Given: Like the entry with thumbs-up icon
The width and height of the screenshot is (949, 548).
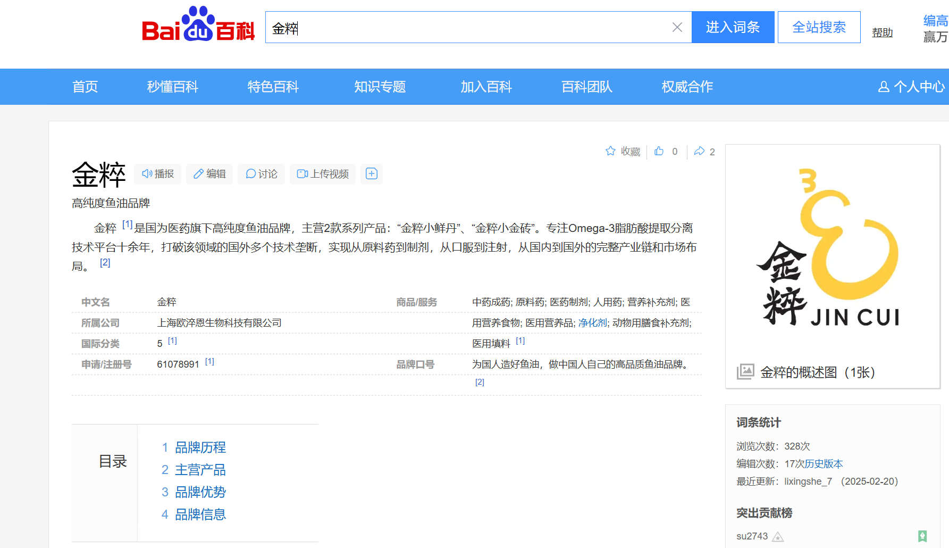Looking at the screenshot, I should tap(659, 151).
